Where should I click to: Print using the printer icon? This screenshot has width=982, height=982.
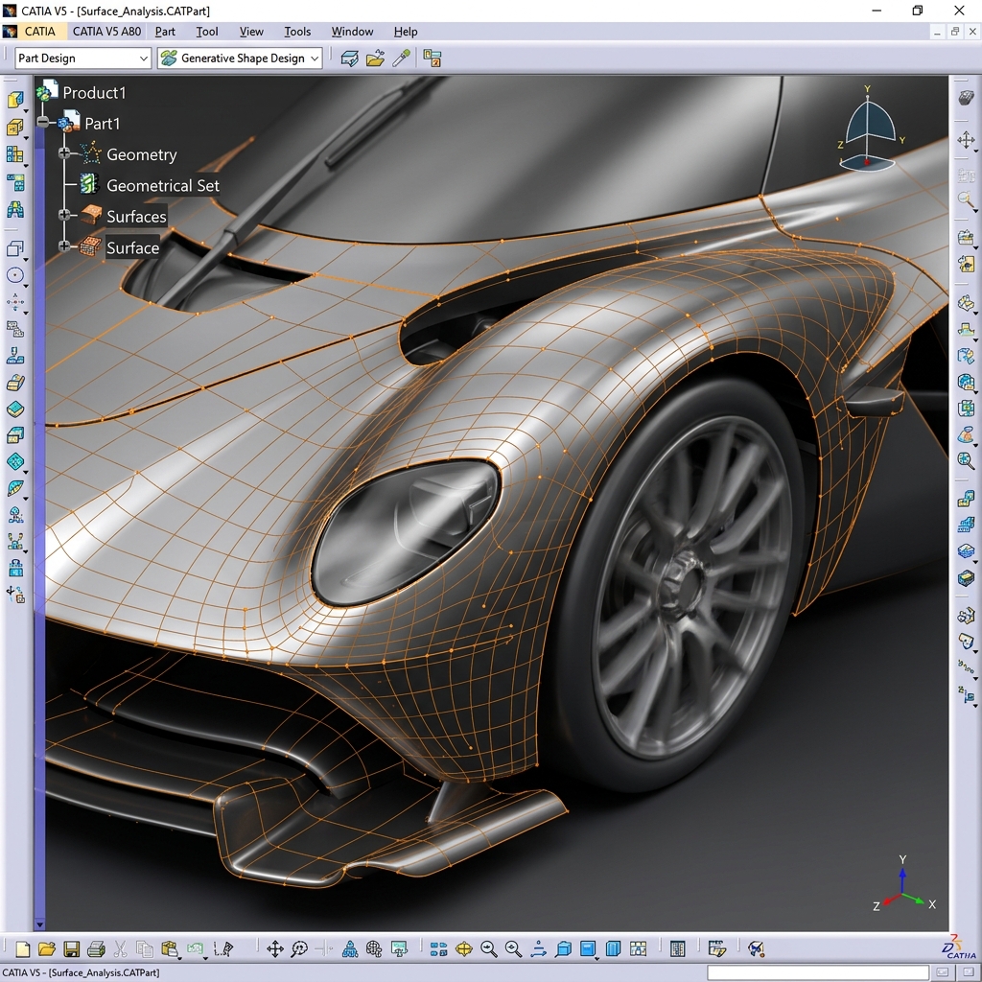pyautogui.click(x=96, y=949)
